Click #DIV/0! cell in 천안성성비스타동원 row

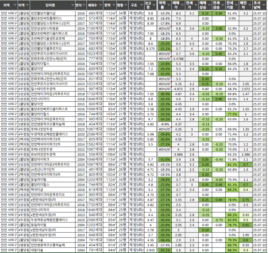coord(165,29)
